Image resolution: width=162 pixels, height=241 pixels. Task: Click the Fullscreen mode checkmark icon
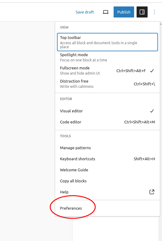click(x=152, y=71)
